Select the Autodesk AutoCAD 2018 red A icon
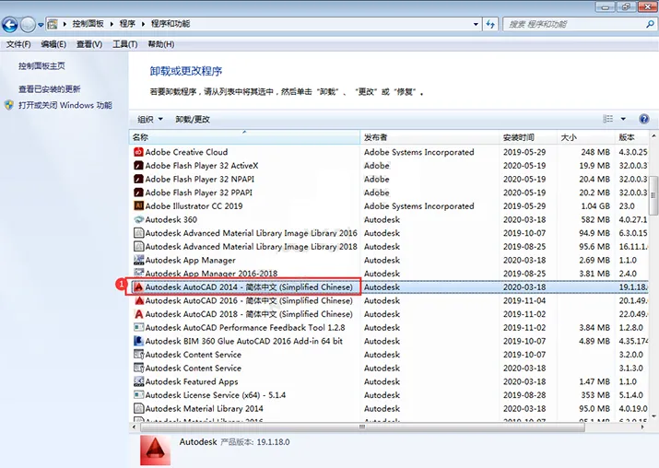Image resolution: width=659 pixels, height=468 pixels. (138, 314)
